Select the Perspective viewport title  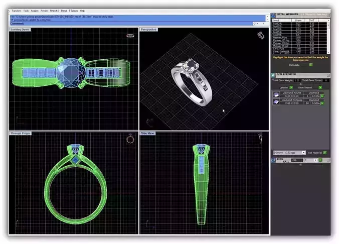click(x=148, y=30)
